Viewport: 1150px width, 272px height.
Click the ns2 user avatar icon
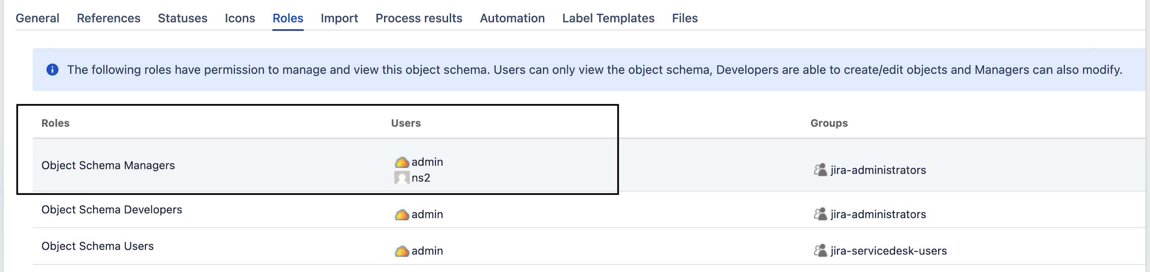(x=402, y=178)
